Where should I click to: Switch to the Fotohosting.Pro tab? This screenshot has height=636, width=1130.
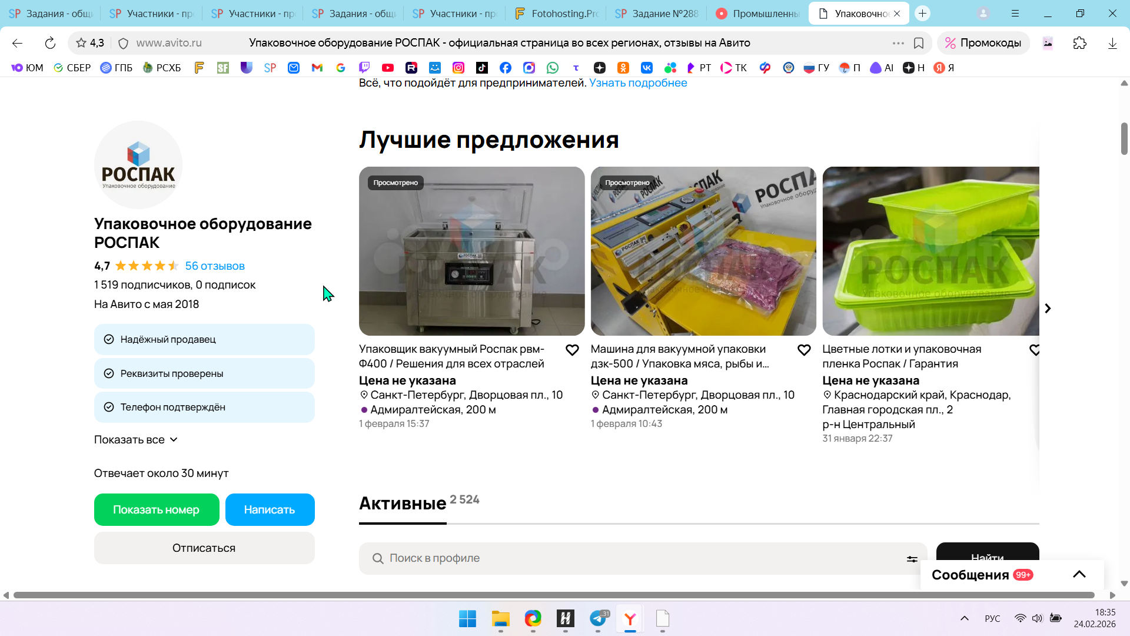coord(556,14)
